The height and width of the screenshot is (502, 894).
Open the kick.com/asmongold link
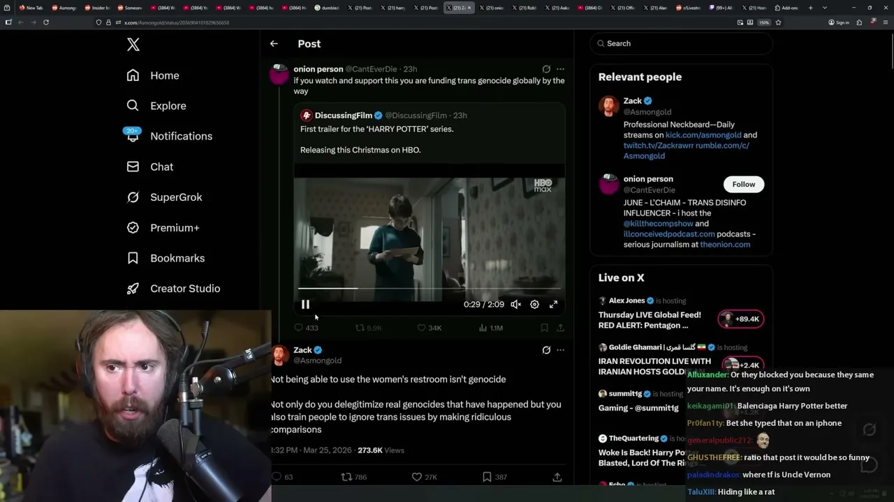coord(703,135)
